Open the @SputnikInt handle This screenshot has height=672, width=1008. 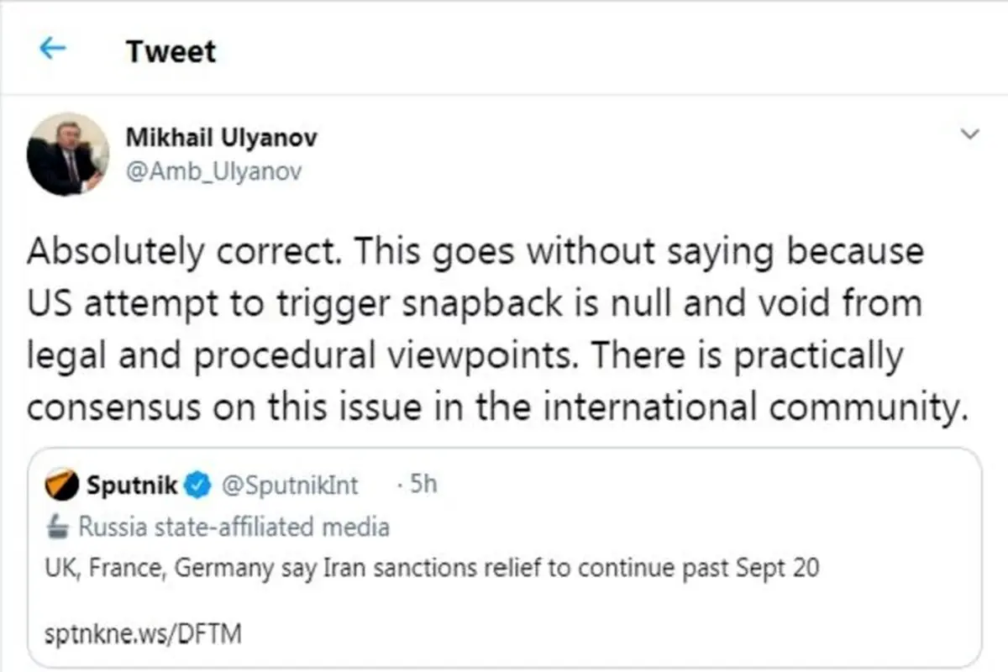point(290,485)
